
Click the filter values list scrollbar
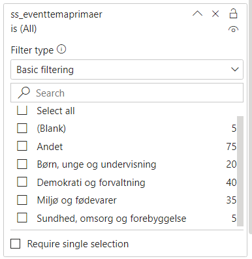click(240, 171)
